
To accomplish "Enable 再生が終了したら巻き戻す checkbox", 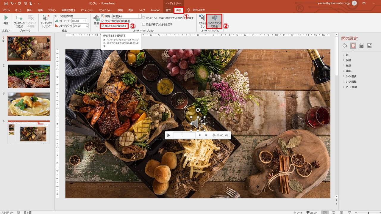I will coord(144,24).
